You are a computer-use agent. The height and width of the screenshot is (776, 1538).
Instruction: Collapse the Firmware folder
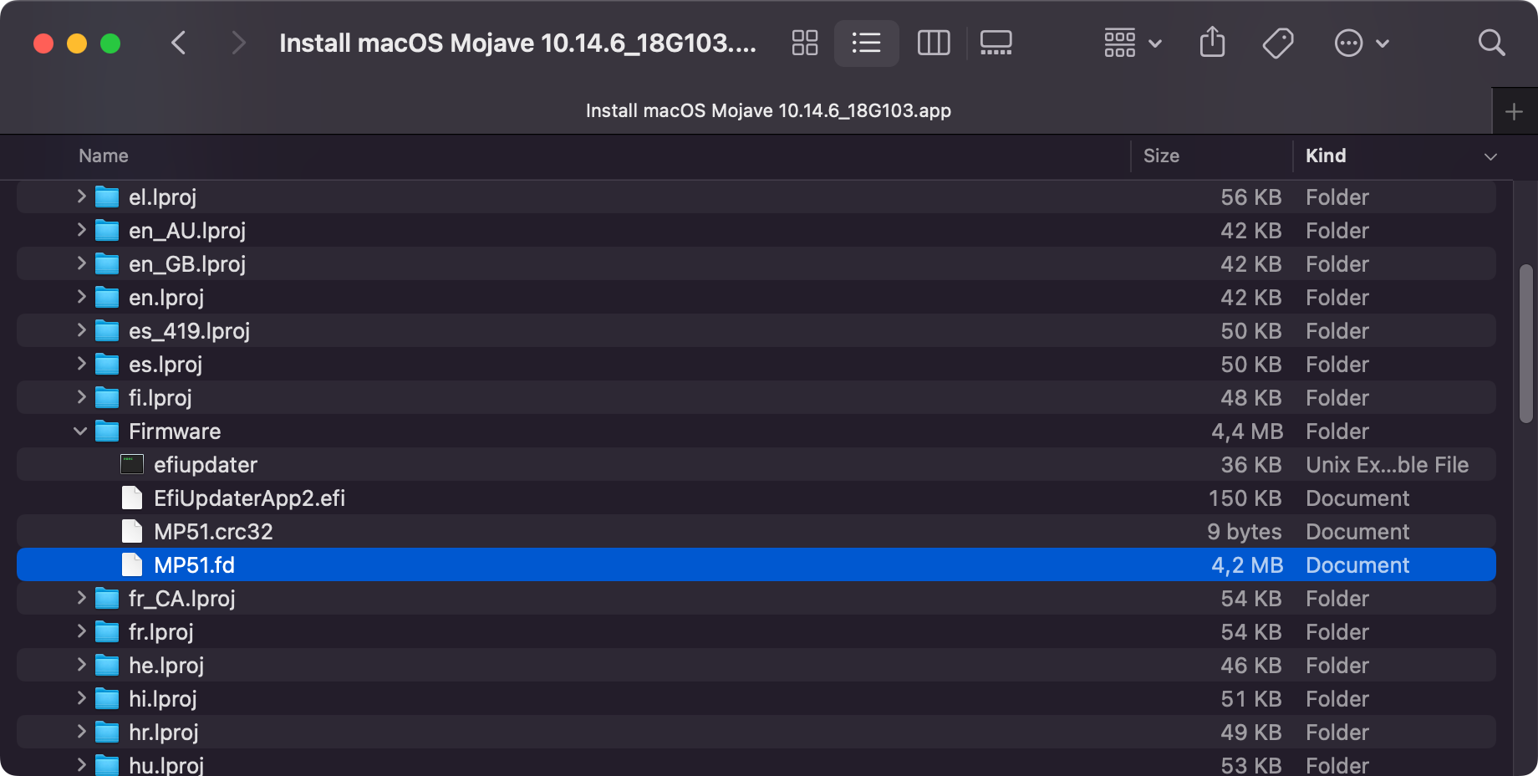[x=80, y=431]
